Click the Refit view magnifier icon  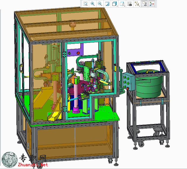[x=85, y=4]
